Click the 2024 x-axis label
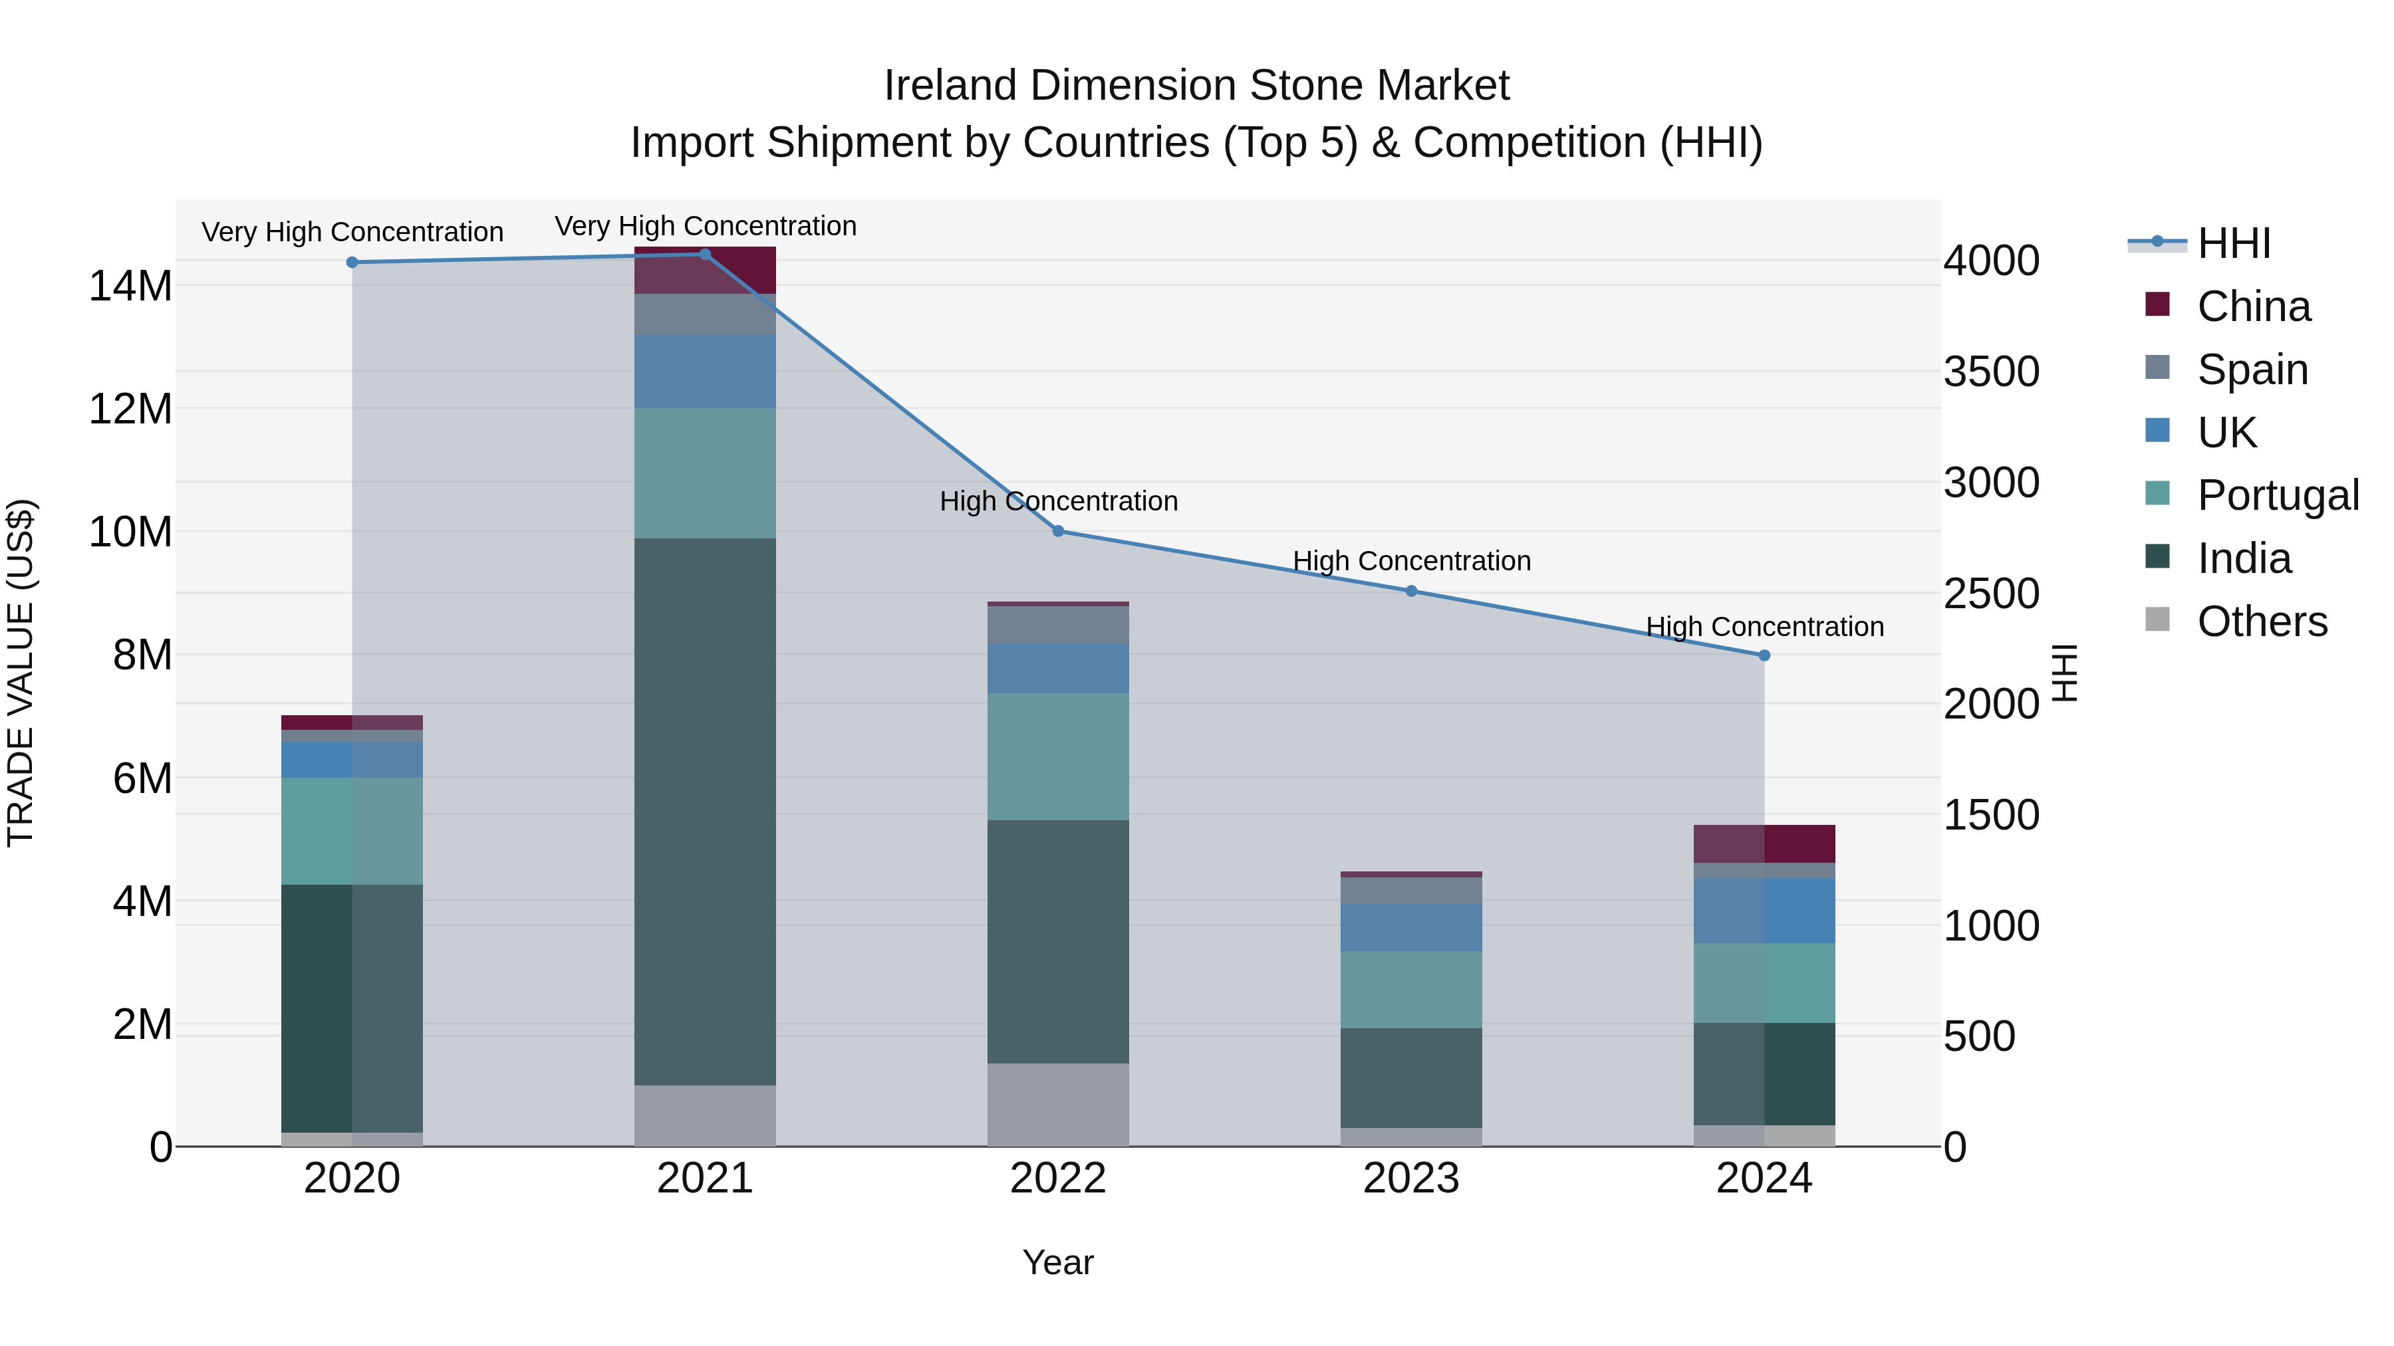 tap(1764, 1178)
